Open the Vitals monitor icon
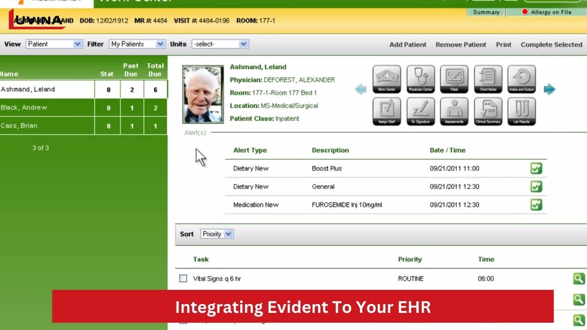The width and height of the screenshot is (587, 330). point(454,79)
